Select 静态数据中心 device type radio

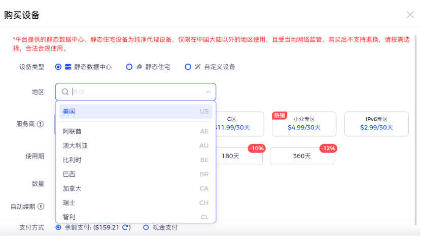58,67
